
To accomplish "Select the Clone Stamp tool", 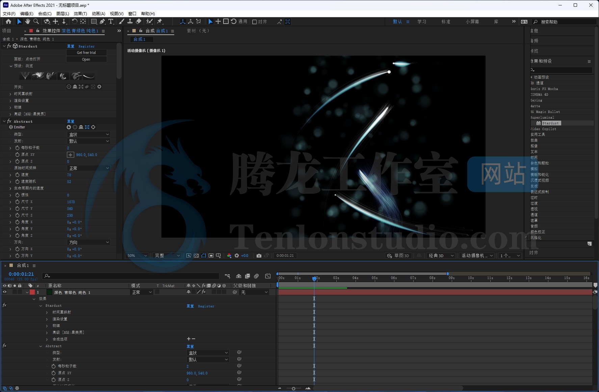I will pos(130,22).
